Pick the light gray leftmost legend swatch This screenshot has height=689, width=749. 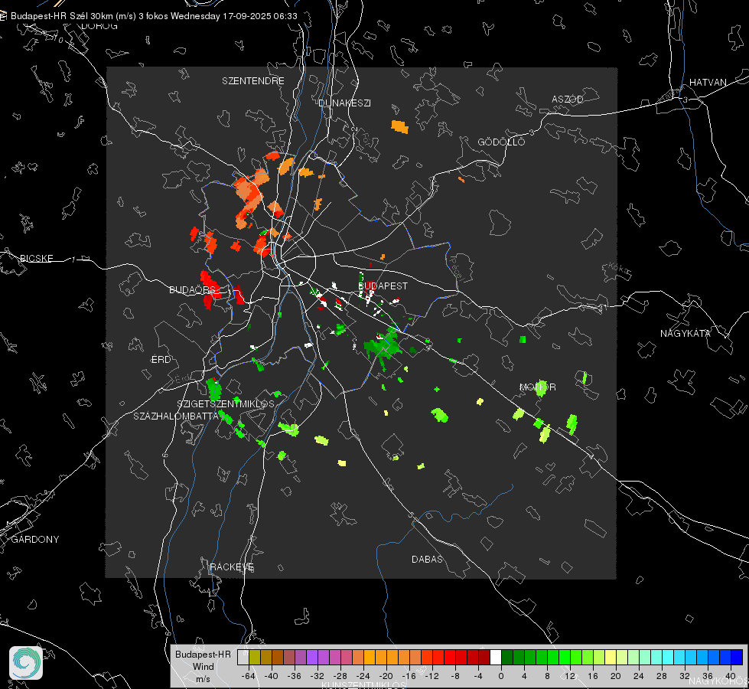coord(243,658)
